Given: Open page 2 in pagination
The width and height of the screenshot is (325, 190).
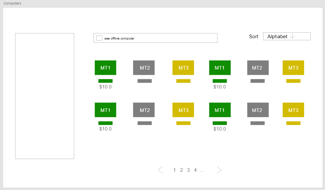Looking at the screenshot, I should tap(181, 170).
